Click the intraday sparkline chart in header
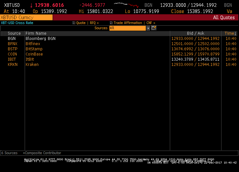 126,5
